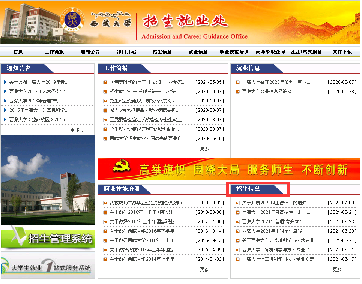The image size is (362, 284).
Task: Click the Tibet University round emblem logo
Action: [72, 20]
